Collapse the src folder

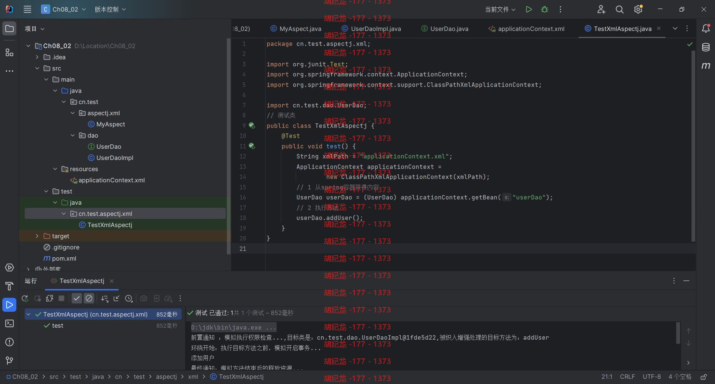[37, 68]
